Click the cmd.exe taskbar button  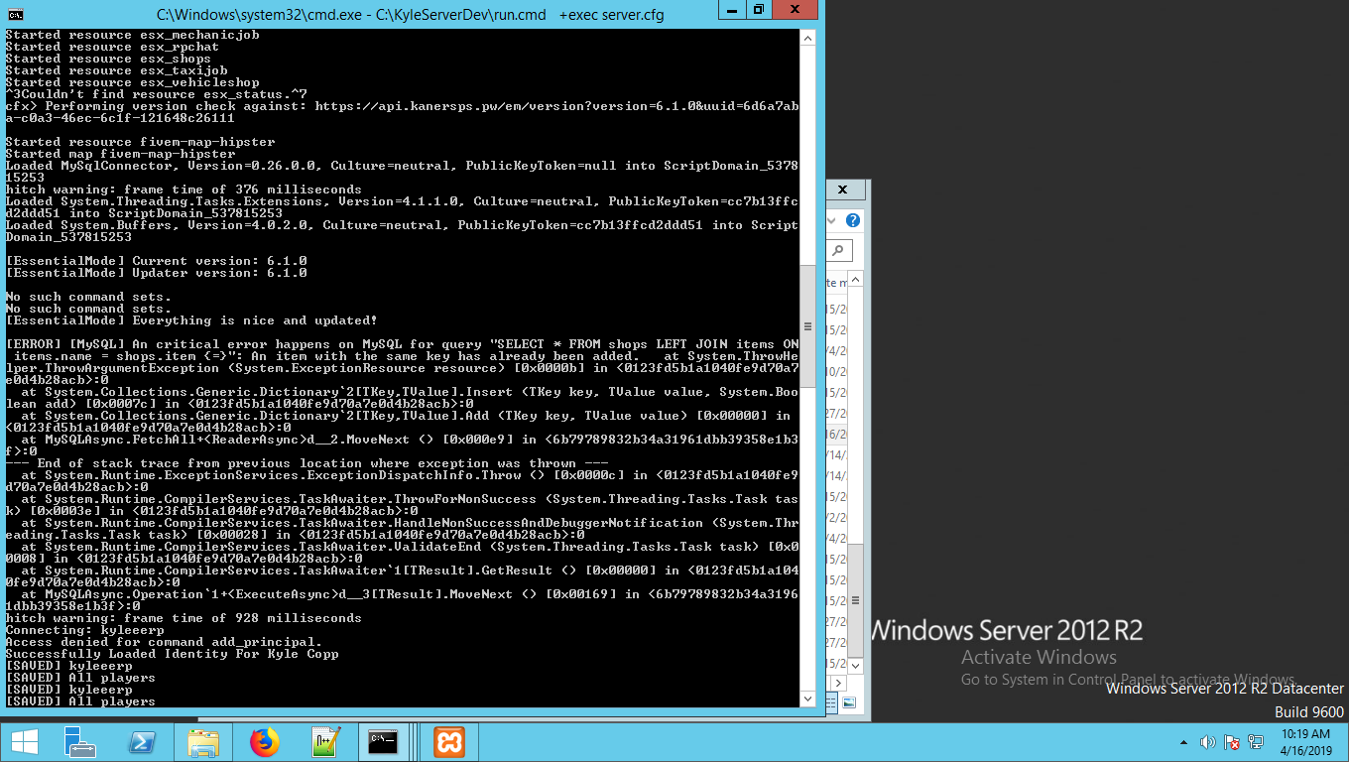click(384, 741)
